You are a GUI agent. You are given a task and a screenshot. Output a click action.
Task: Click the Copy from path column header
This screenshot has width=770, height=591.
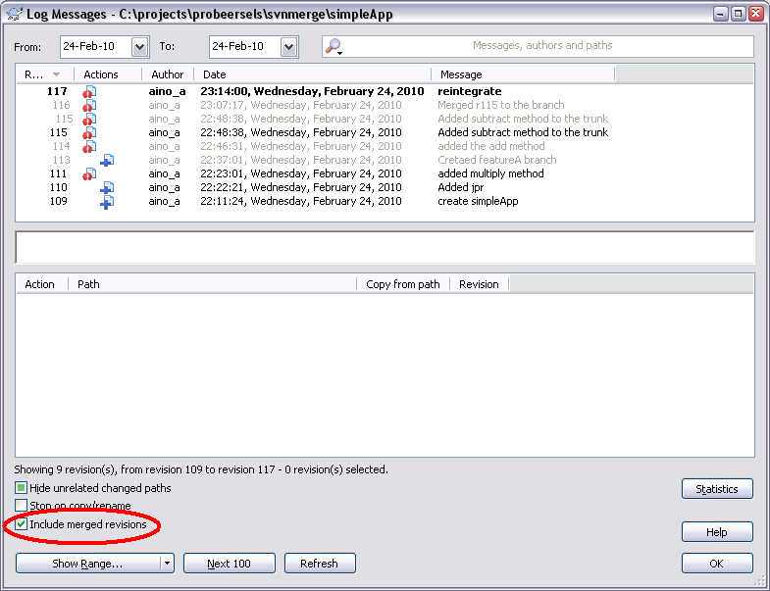click(x=403, y=284)
